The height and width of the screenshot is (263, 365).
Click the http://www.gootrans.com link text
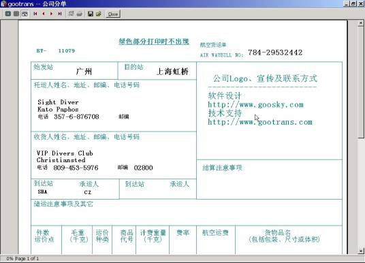click(x=260, y=122)
